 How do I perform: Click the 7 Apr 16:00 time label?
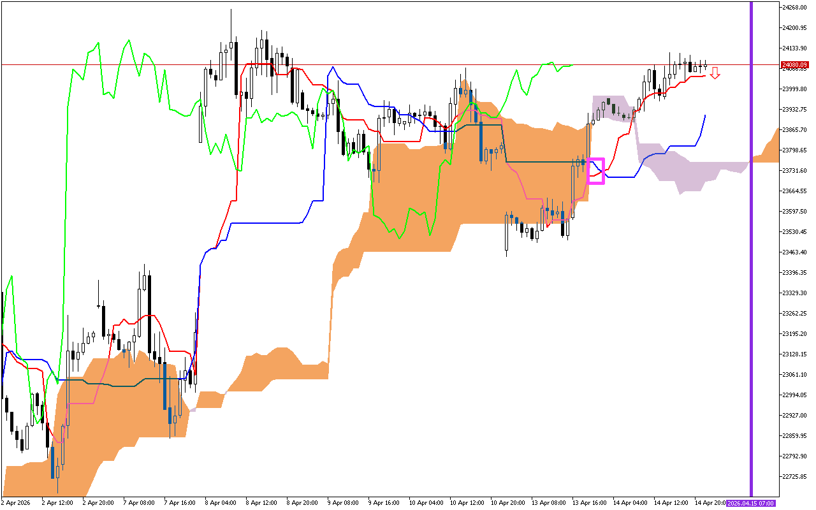coord(180,503)
